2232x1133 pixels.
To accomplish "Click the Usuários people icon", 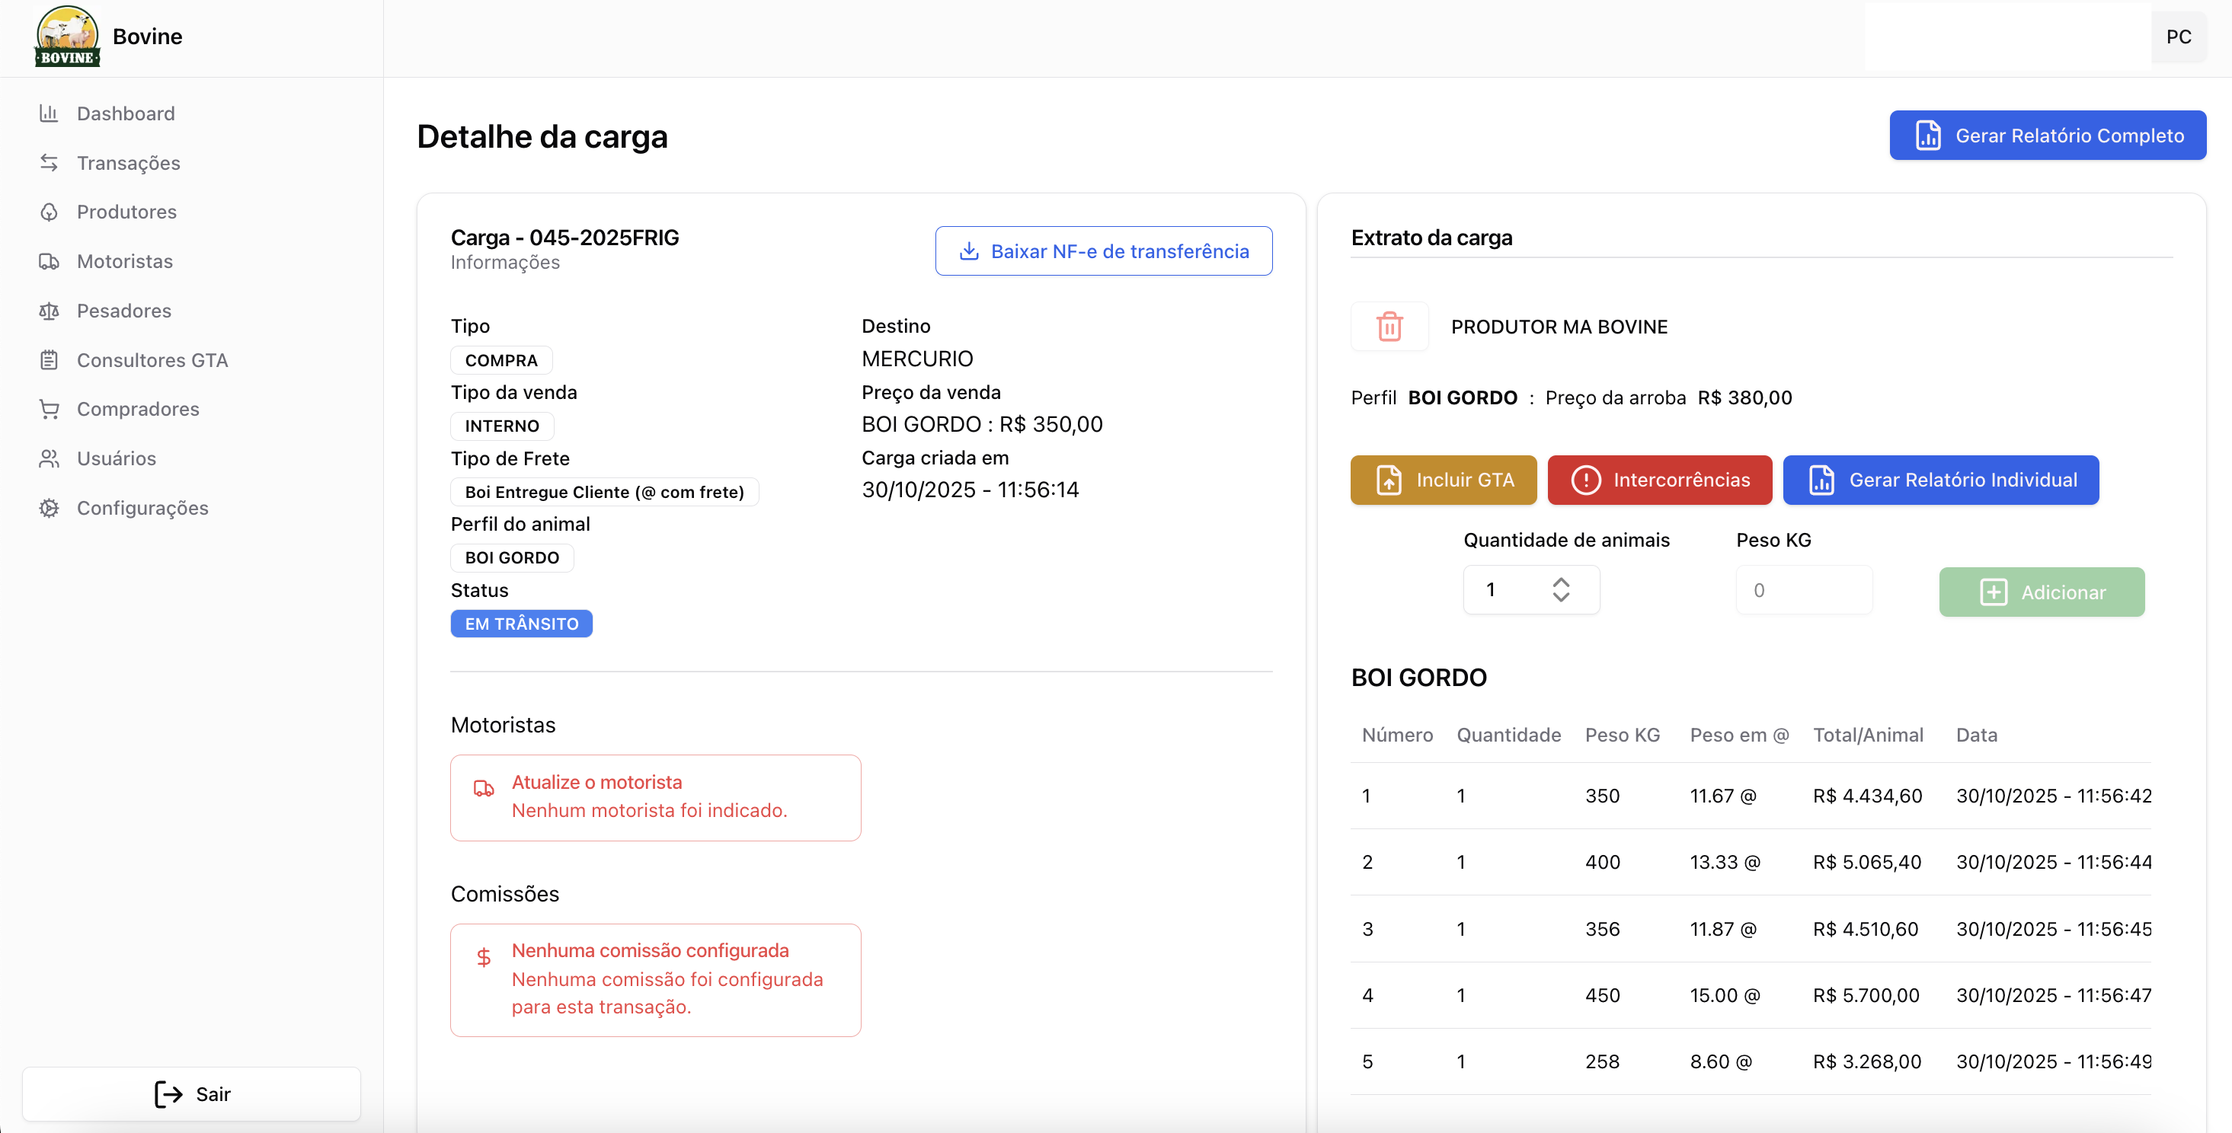I will [x=50, y=458].
